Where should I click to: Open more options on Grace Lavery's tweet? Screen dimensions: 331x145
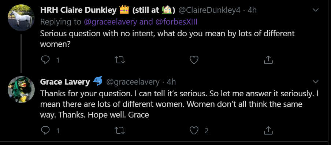click(315, 82)
